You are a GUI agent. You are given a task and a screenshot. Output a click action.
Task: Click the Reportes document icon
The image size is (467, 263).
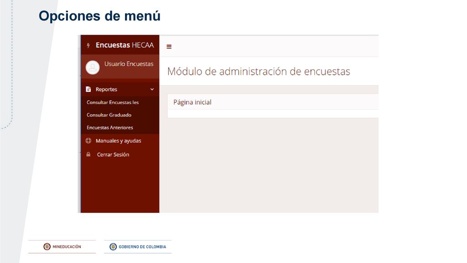point(88,89)
